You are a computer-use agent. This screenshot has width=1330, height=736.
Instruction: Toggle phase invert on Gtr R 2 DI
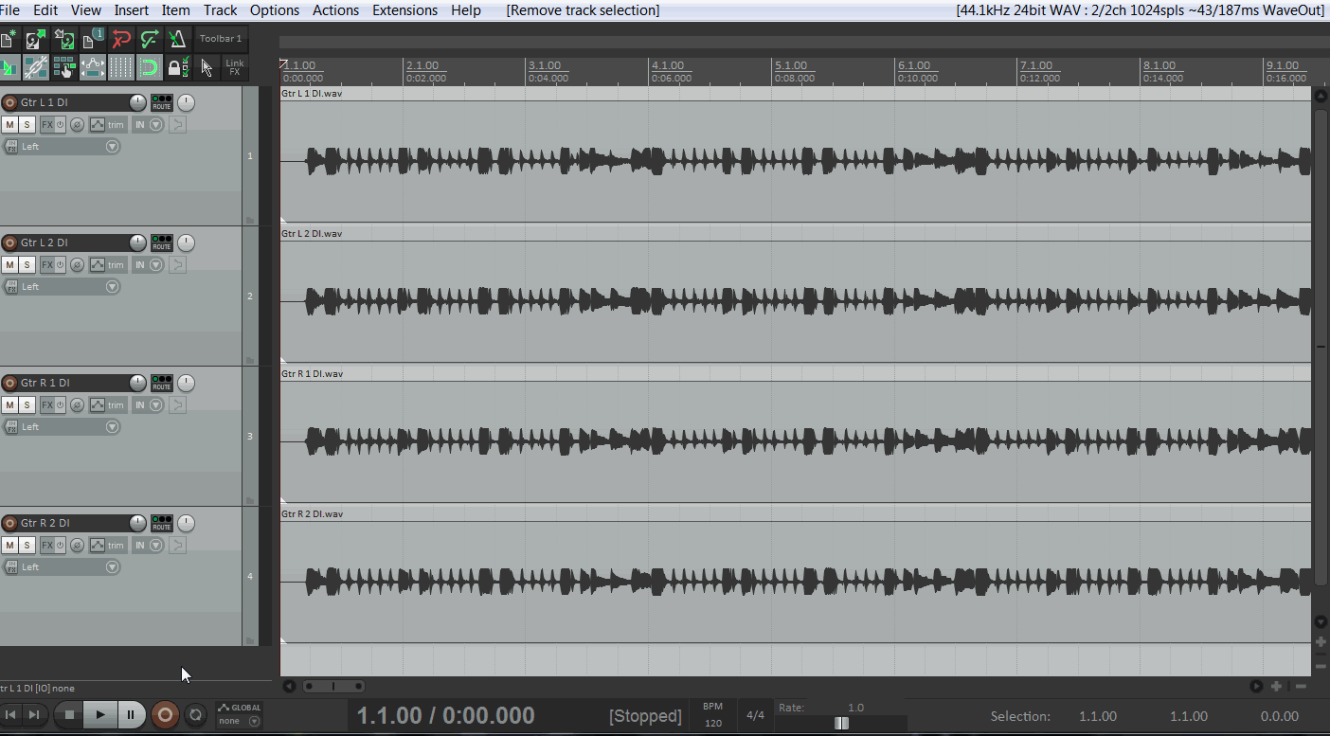(77, 546)
